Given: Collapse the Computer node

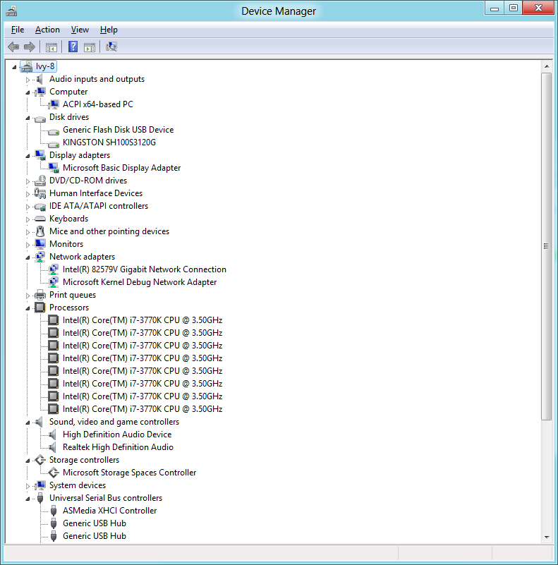Looking at the screenshot, I should (x=28, y=92).
